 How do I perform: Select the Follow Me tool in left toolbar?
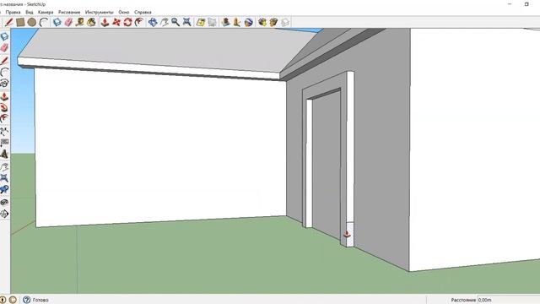pos(4,108)
